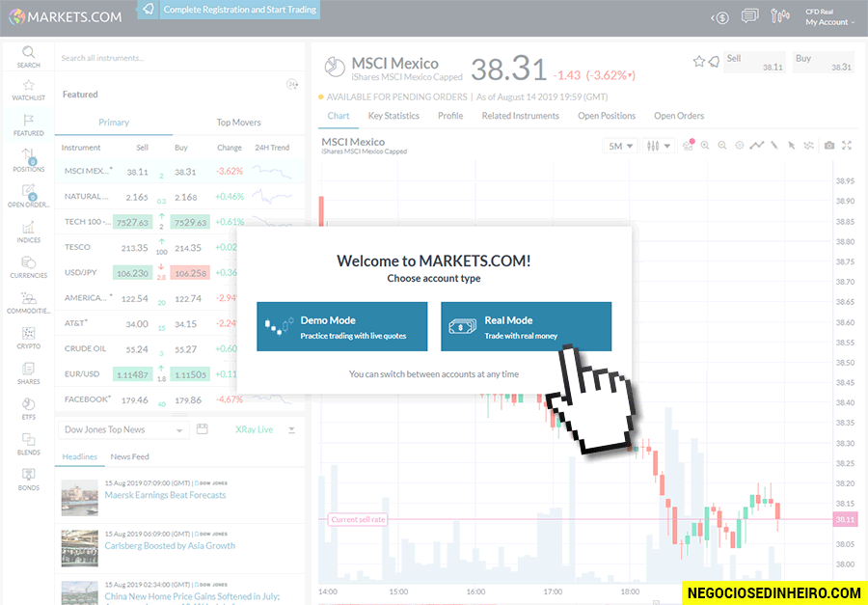Toggle the 24h indicator in Featured header

click(x=291, y=84)
